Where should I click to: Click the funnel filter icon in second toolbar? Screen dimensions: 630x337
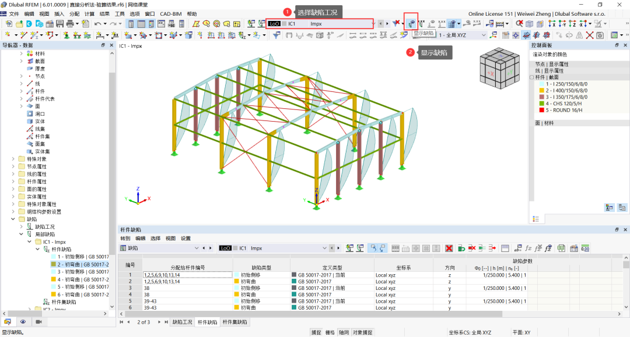(x=276, y=36)
